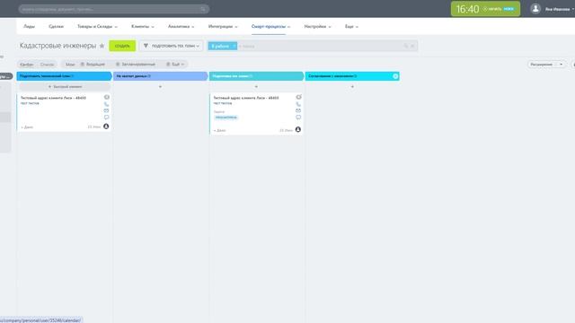Open the Лиды tab
The width and height of the screenshot is (575, 323).
[29, 26]
